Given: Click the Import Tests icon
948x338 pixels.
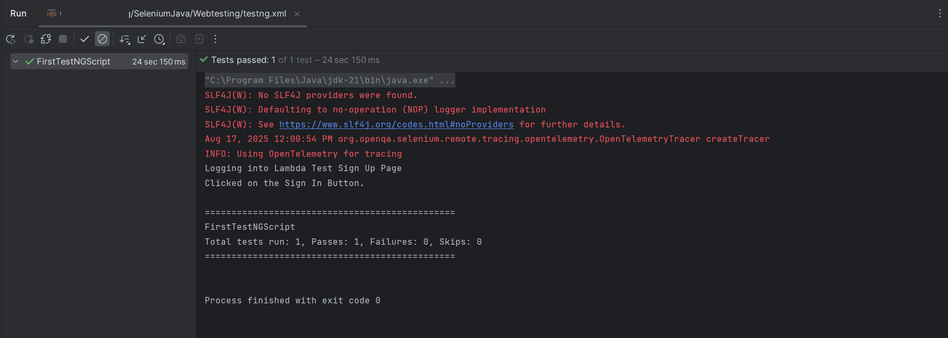Looking at the screenshot, I should pos(199,39).
